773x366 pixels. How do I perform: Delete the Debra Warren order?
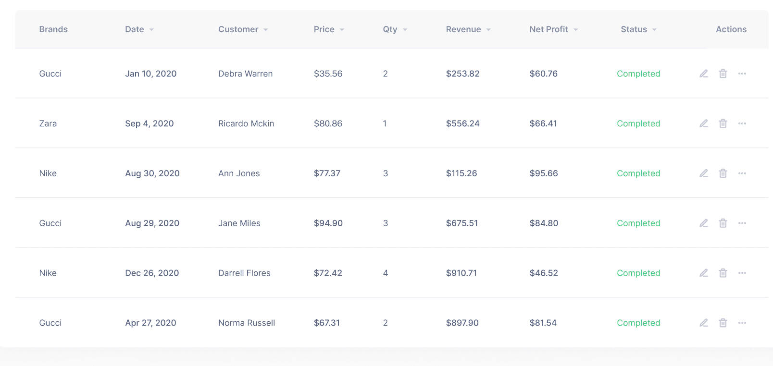pos(723,73)
